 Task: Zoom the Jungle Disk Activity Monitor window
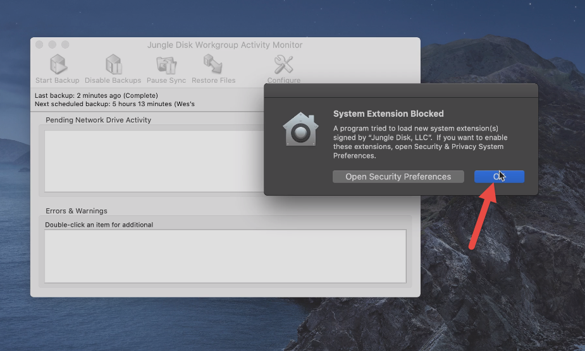pos(65,45)
